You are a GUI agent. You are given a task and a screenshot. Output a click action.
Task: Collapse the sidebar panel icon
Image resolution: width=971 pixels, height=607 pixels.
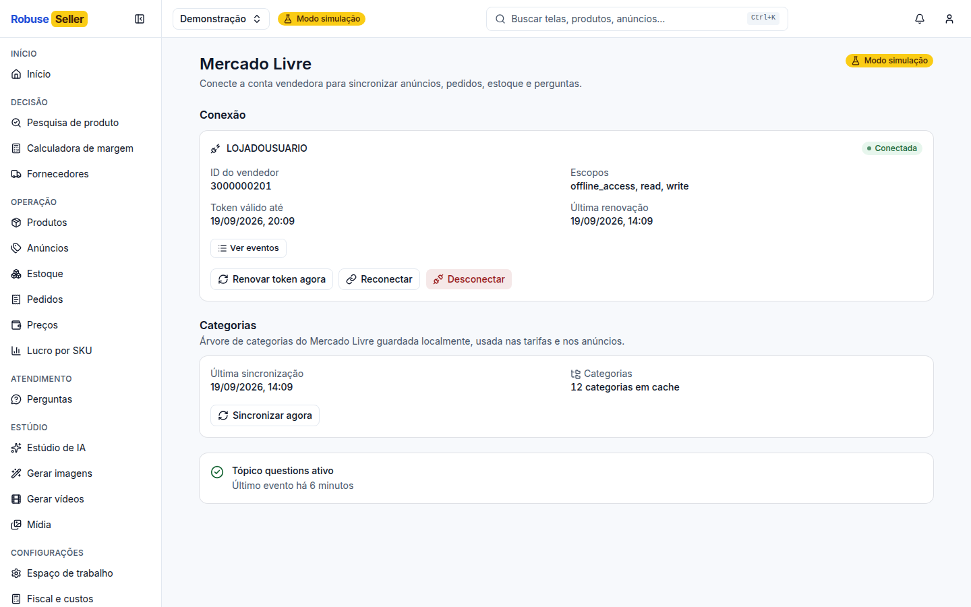pyautogui.click(x=140, y=19)
